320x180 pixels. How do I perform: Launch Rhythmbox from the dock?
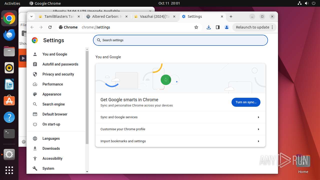tap(9, 68)
